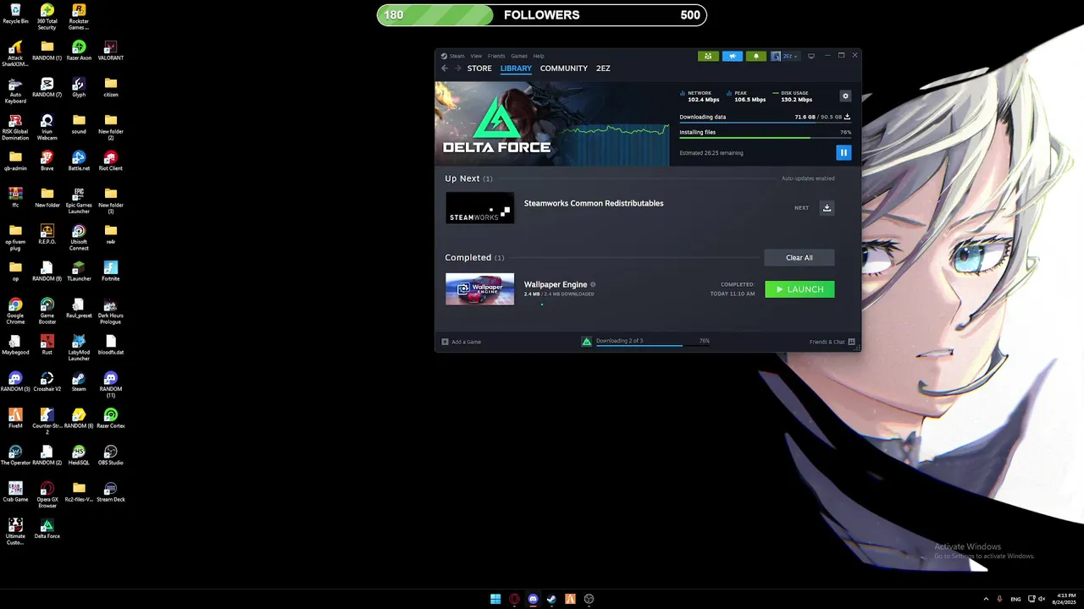Open the Steam menu

click(x=456, y=56)
